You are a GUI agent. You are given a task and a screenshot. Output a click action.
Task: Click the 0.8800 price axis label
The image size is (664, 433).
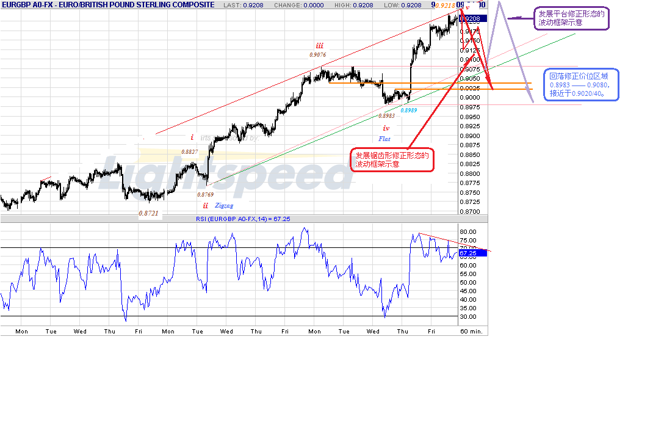470,173
